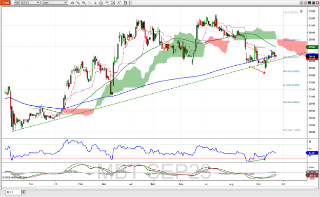320x197 pixels.
Task: Click the zoom in magnifier icon
Action: 84,3
